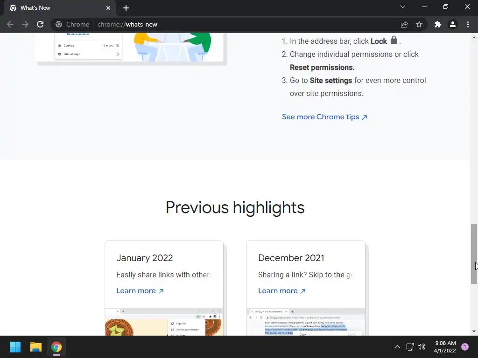Click the January 2022 card heading
This screenshot has width=478, height=358.
145,258
